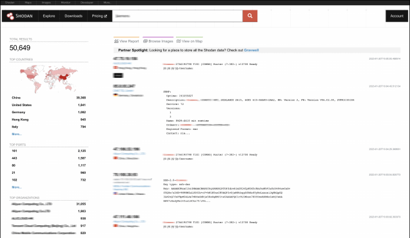410x238 pixels.
Task: Open Maps in the top bar
Action: point(28,3)
